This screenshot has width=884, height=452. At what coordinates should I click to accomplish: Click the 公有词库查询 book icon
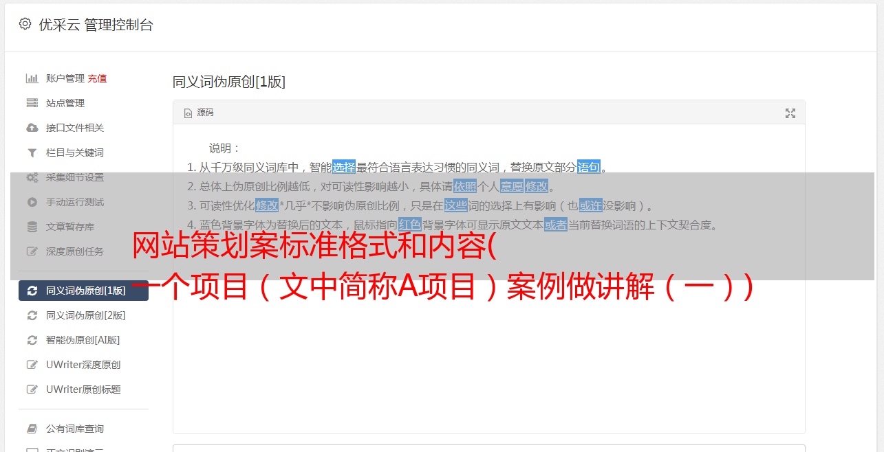[x=32, y=429]
